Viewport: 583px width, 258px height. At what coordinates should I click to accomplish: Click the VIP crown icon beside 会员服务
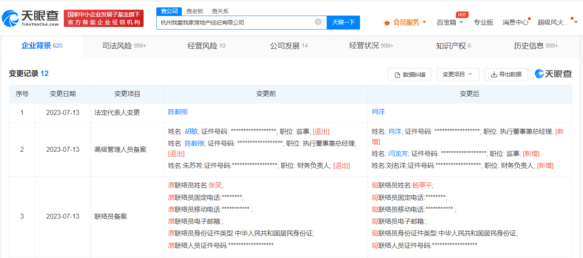(x=387, y=23)
